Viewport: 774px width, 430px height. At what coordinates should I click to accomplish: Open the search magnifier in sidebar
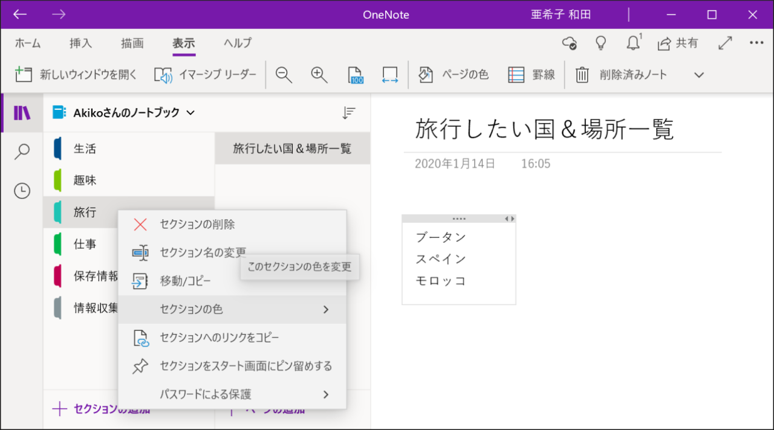(22, 152)
